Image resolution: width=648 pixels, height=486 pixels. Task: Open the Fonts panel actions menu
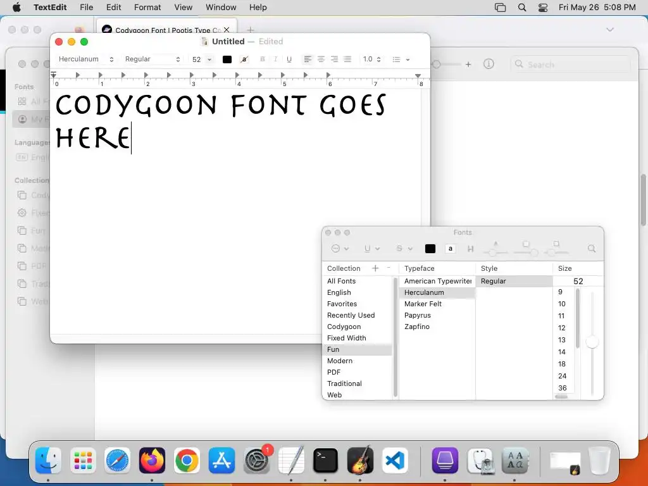pyautogui.click(x=340, y=248)
